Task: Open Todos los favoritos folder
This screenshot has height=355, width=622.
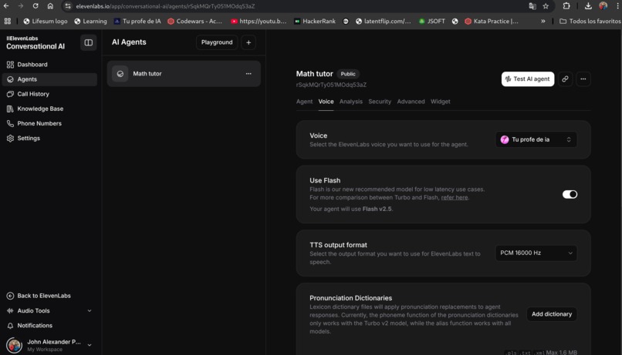Action: coord(590,22)
